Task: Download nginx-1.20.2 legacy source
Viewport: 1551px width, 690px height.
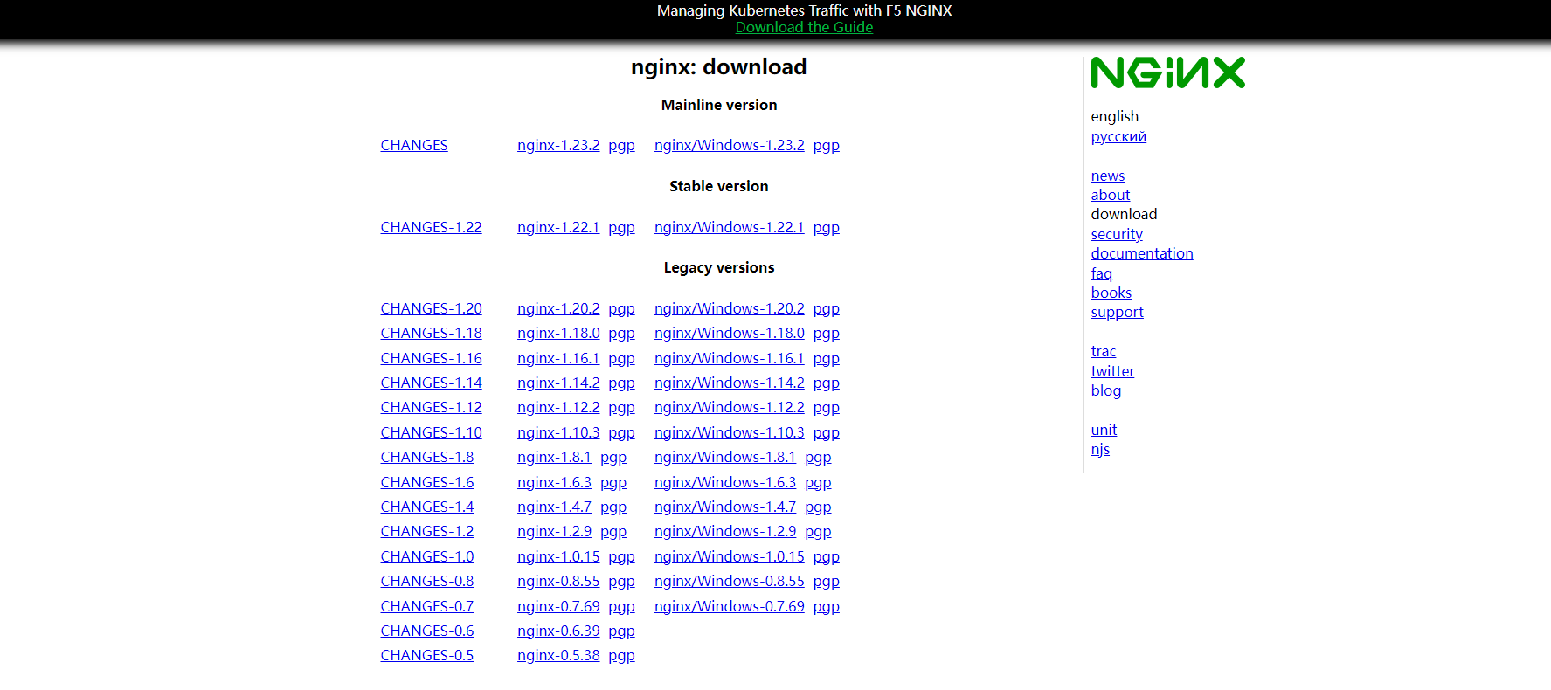Action: [558, 308]
